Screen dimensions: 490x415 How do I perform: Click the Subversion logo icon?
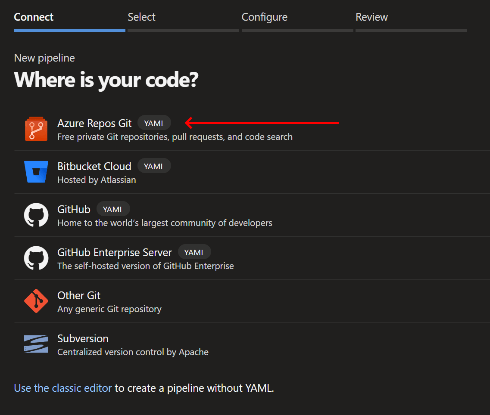[x=36, y=344]
